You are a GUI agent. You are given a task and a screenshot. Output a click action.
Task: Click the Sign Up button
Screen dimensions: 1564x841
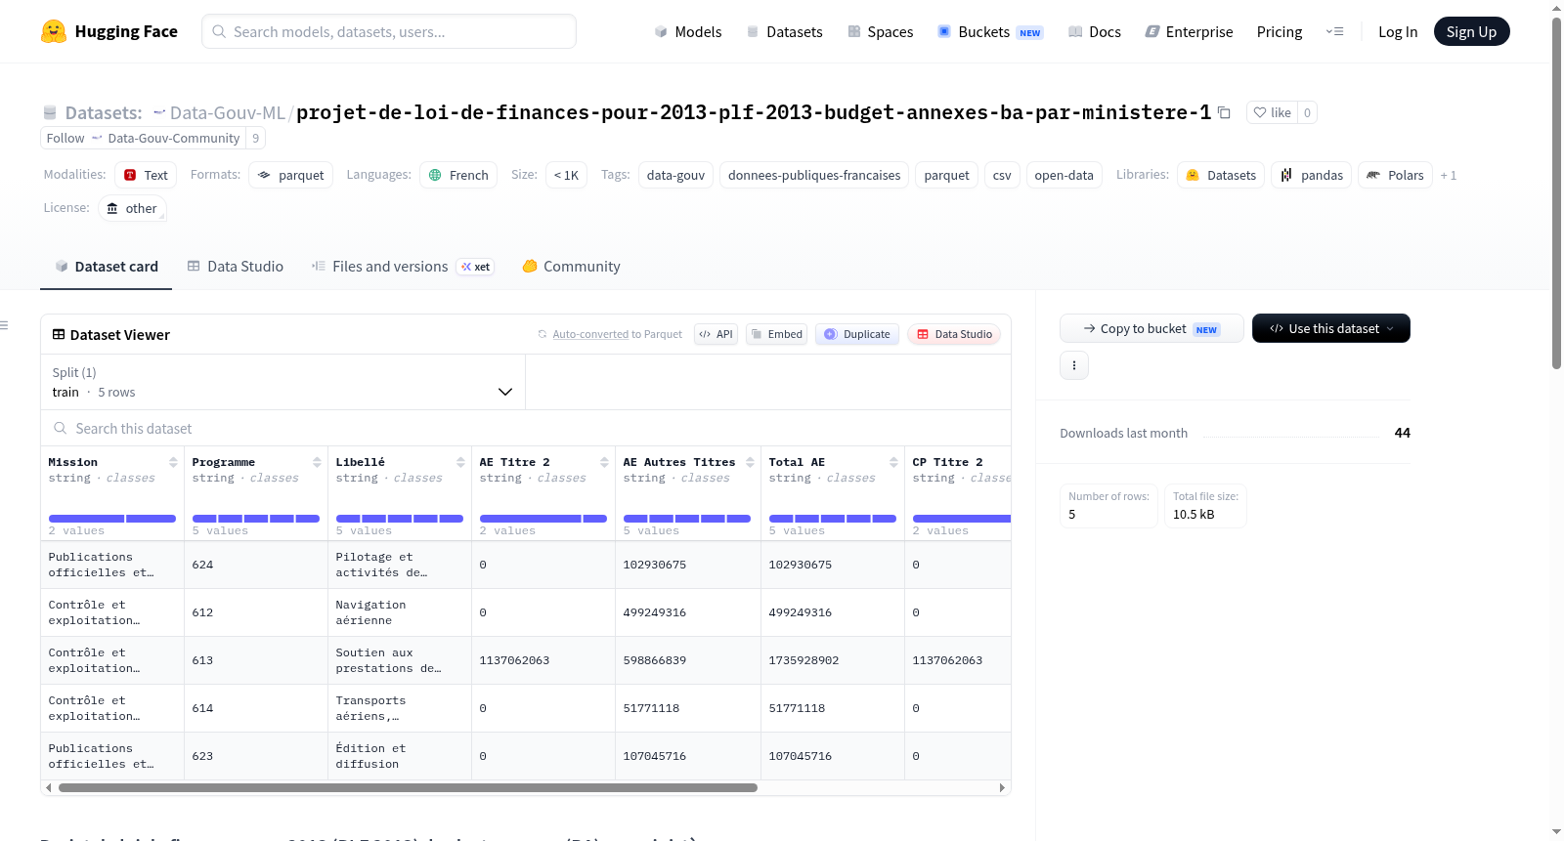point(1471,31)
